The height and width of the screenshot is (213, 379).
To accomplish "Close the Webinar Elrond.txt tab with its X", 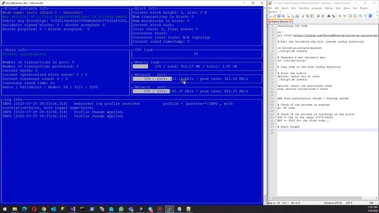I will (291, 22).
